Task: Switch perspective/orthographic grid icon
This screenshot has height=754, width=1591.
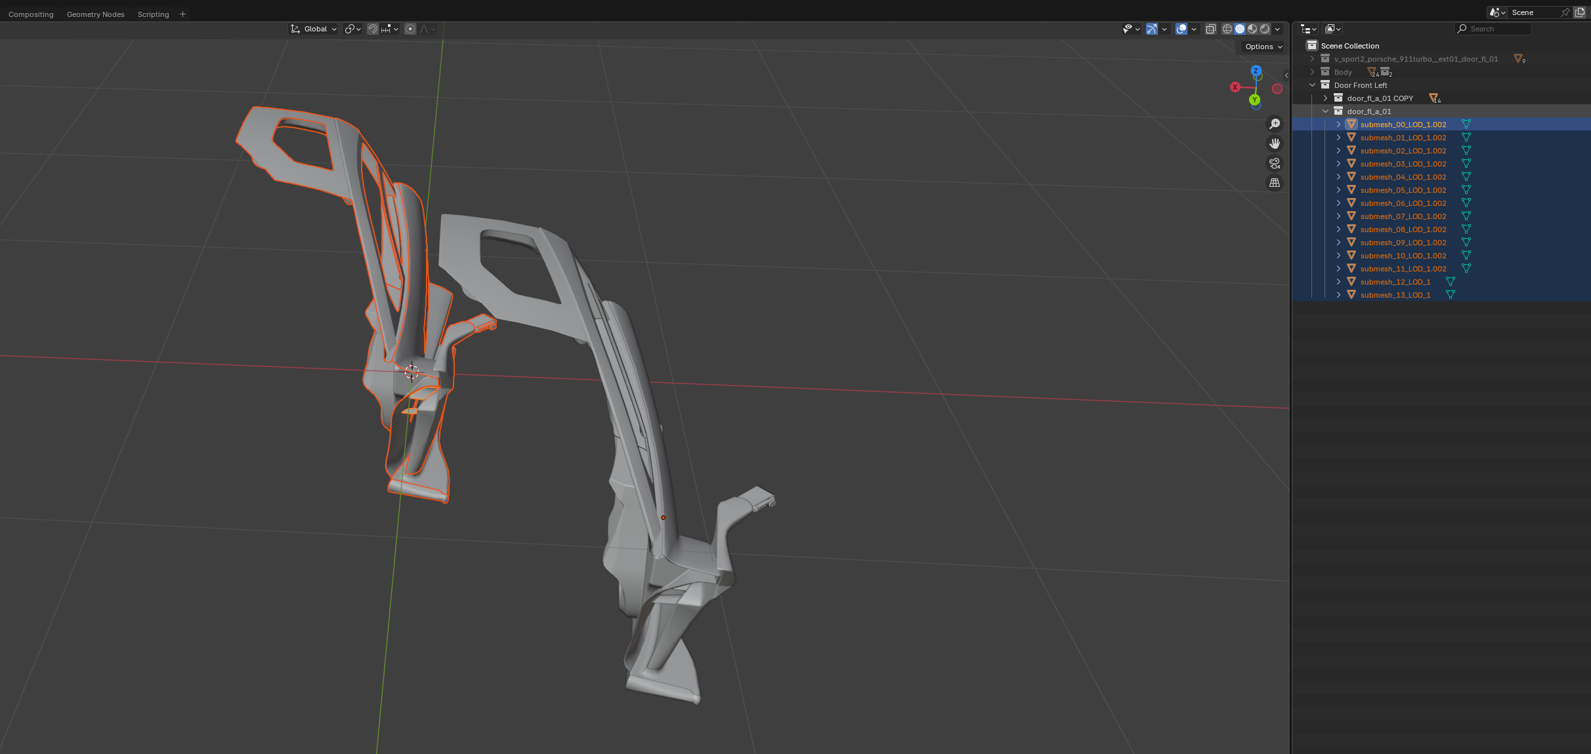Action: 1275,183
